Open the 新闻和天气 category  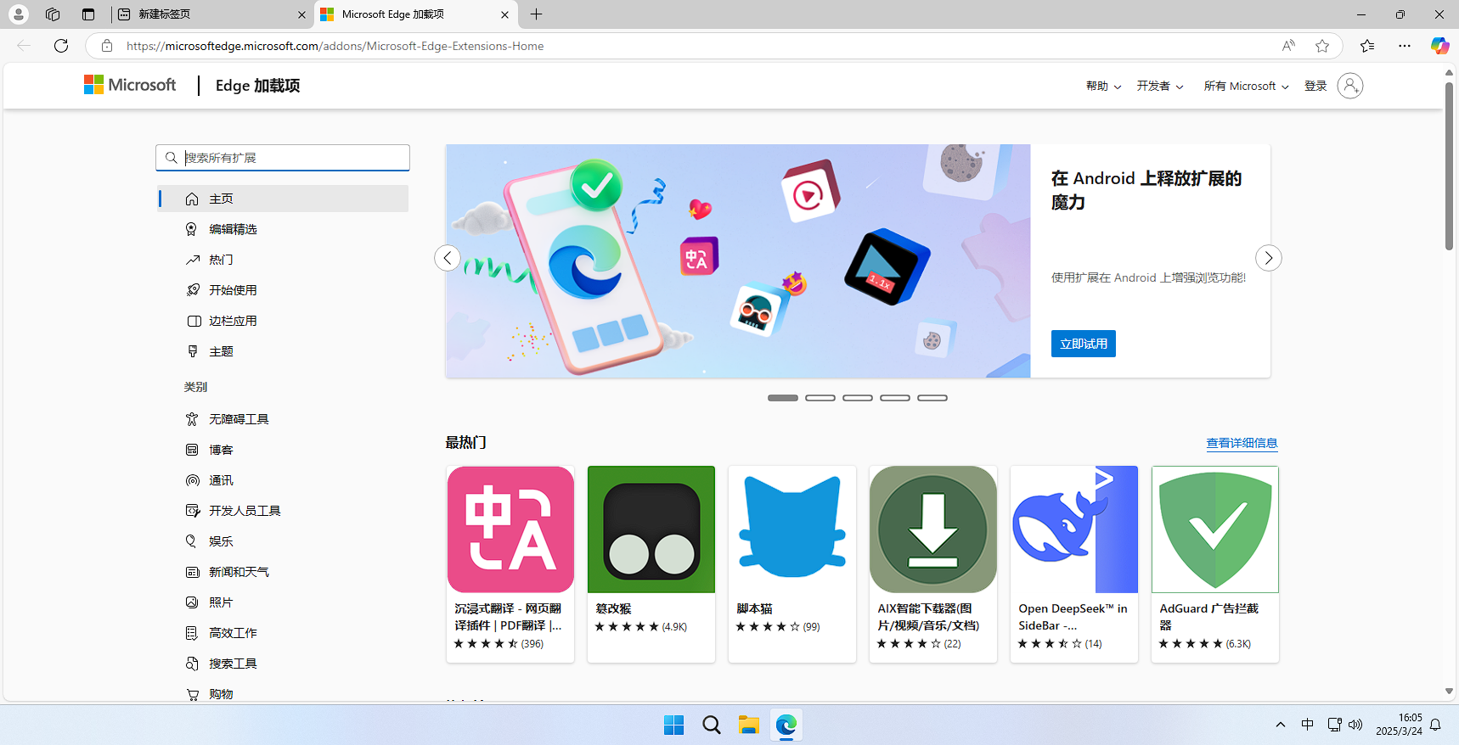click(283, 572)
